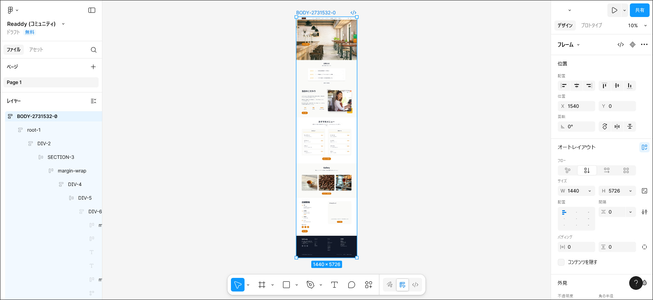Viewport: 653px width, 300px height.
Task: Toggle sidebar visibility icon
Action: click(x=92, y=10)
